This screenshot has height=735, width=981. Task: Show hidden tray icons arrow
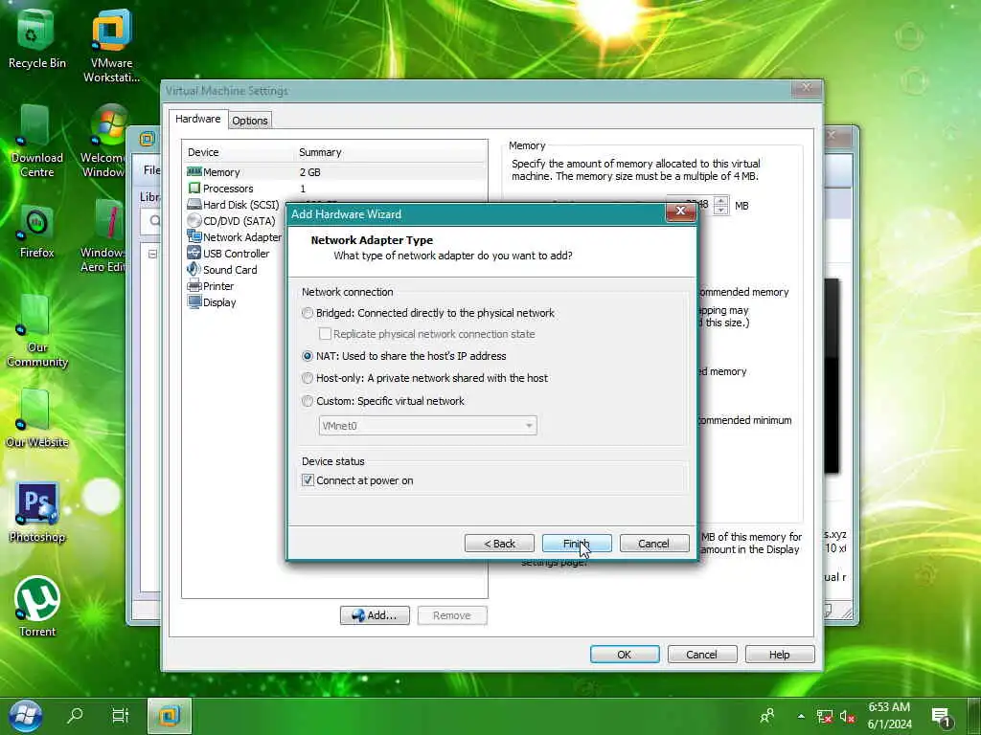tap(801, 716)
